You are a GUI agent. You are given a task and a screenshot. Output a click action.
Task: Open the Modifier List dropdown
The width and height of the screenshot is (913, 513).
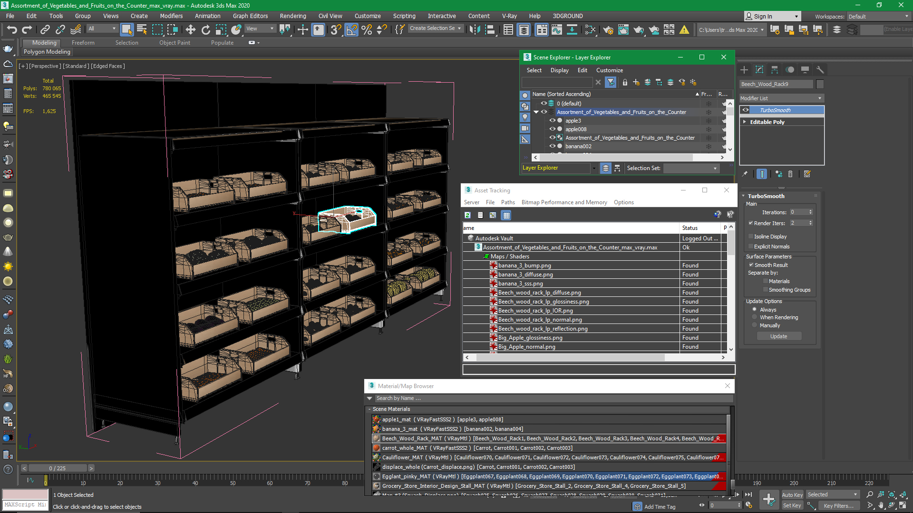(x=781, y=98)
